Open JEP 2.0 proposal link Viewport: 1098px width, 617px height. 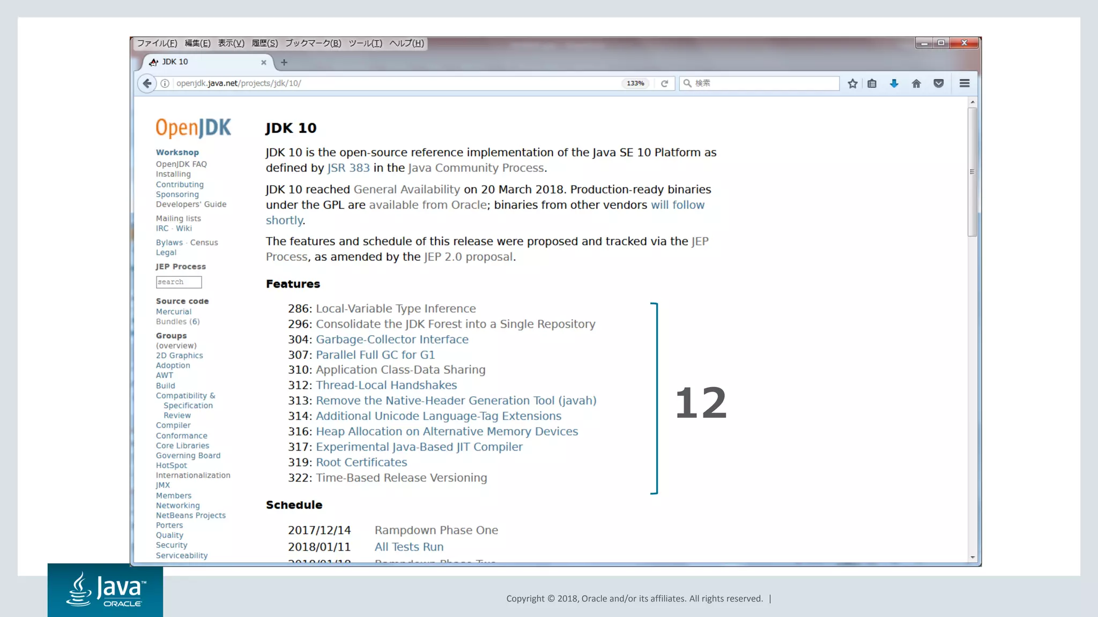pos(469,257)
